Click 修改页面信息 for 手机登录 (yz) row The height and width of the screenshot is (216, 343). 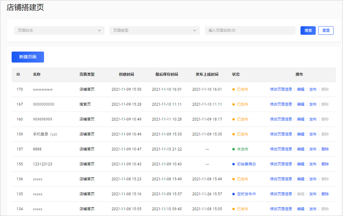[x=281, y=134]
